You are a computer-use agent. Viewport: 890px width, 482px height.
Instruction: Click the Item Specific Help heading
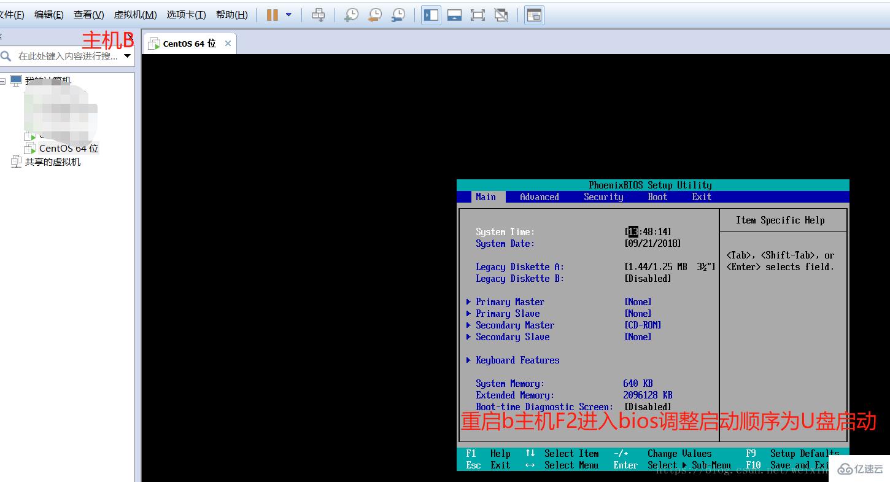click(780, 220)
